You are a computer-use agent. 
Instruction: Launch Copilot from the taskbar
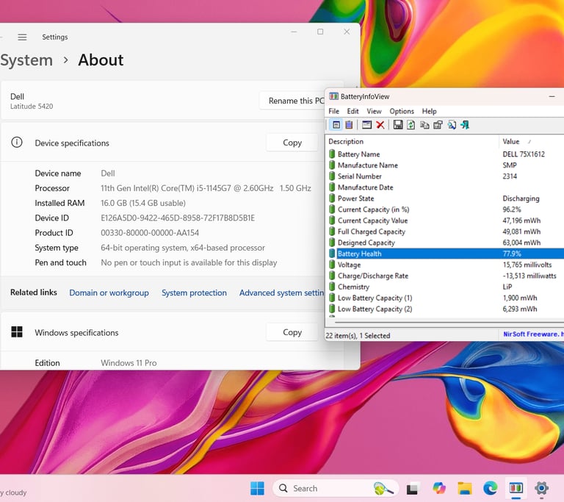click(x=439, y=488)
